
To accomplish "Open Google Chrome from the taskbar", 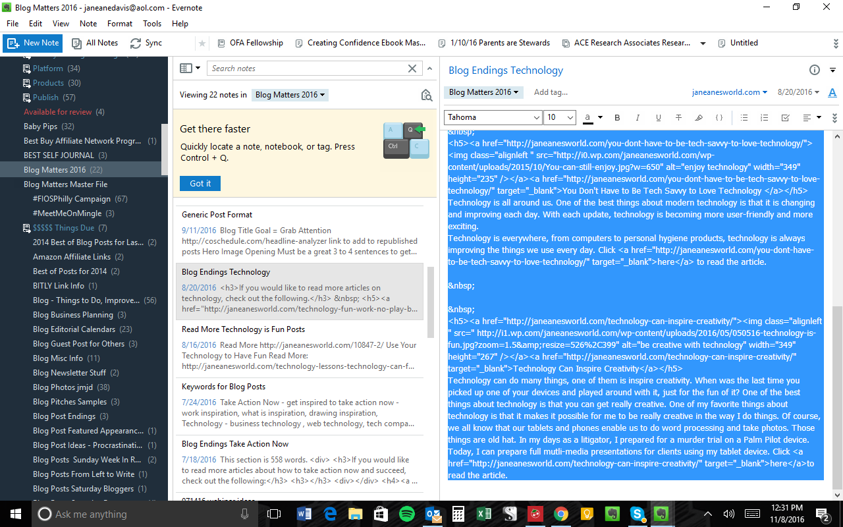I will point(561,514).
